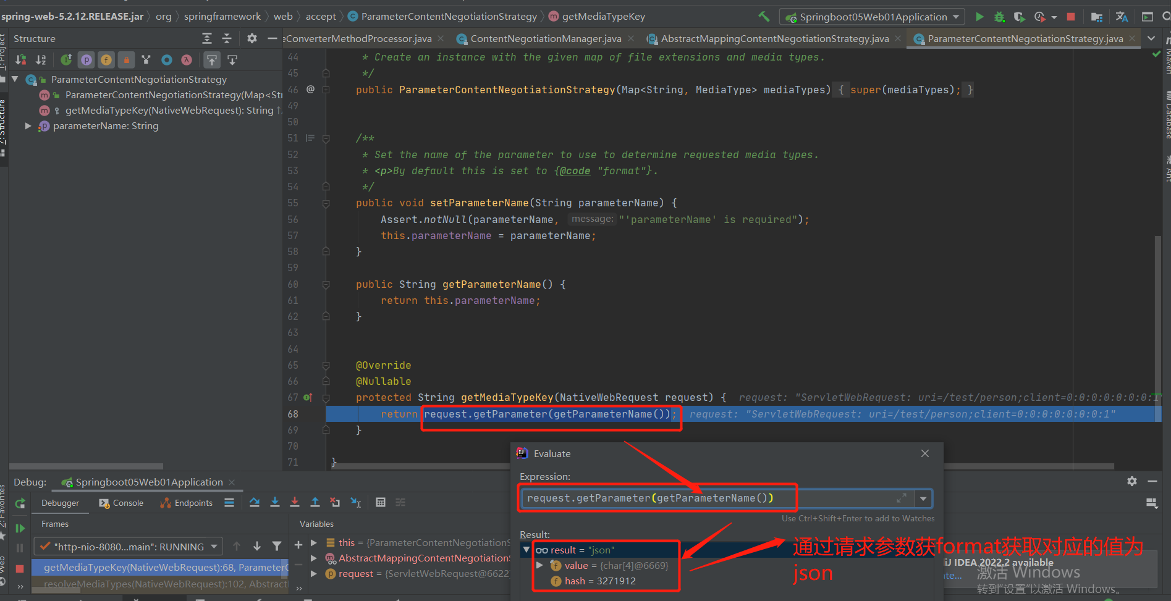
Task: Toggle Show Anonymous Classes blue circle icon
Action: click(x=167, y=60)
